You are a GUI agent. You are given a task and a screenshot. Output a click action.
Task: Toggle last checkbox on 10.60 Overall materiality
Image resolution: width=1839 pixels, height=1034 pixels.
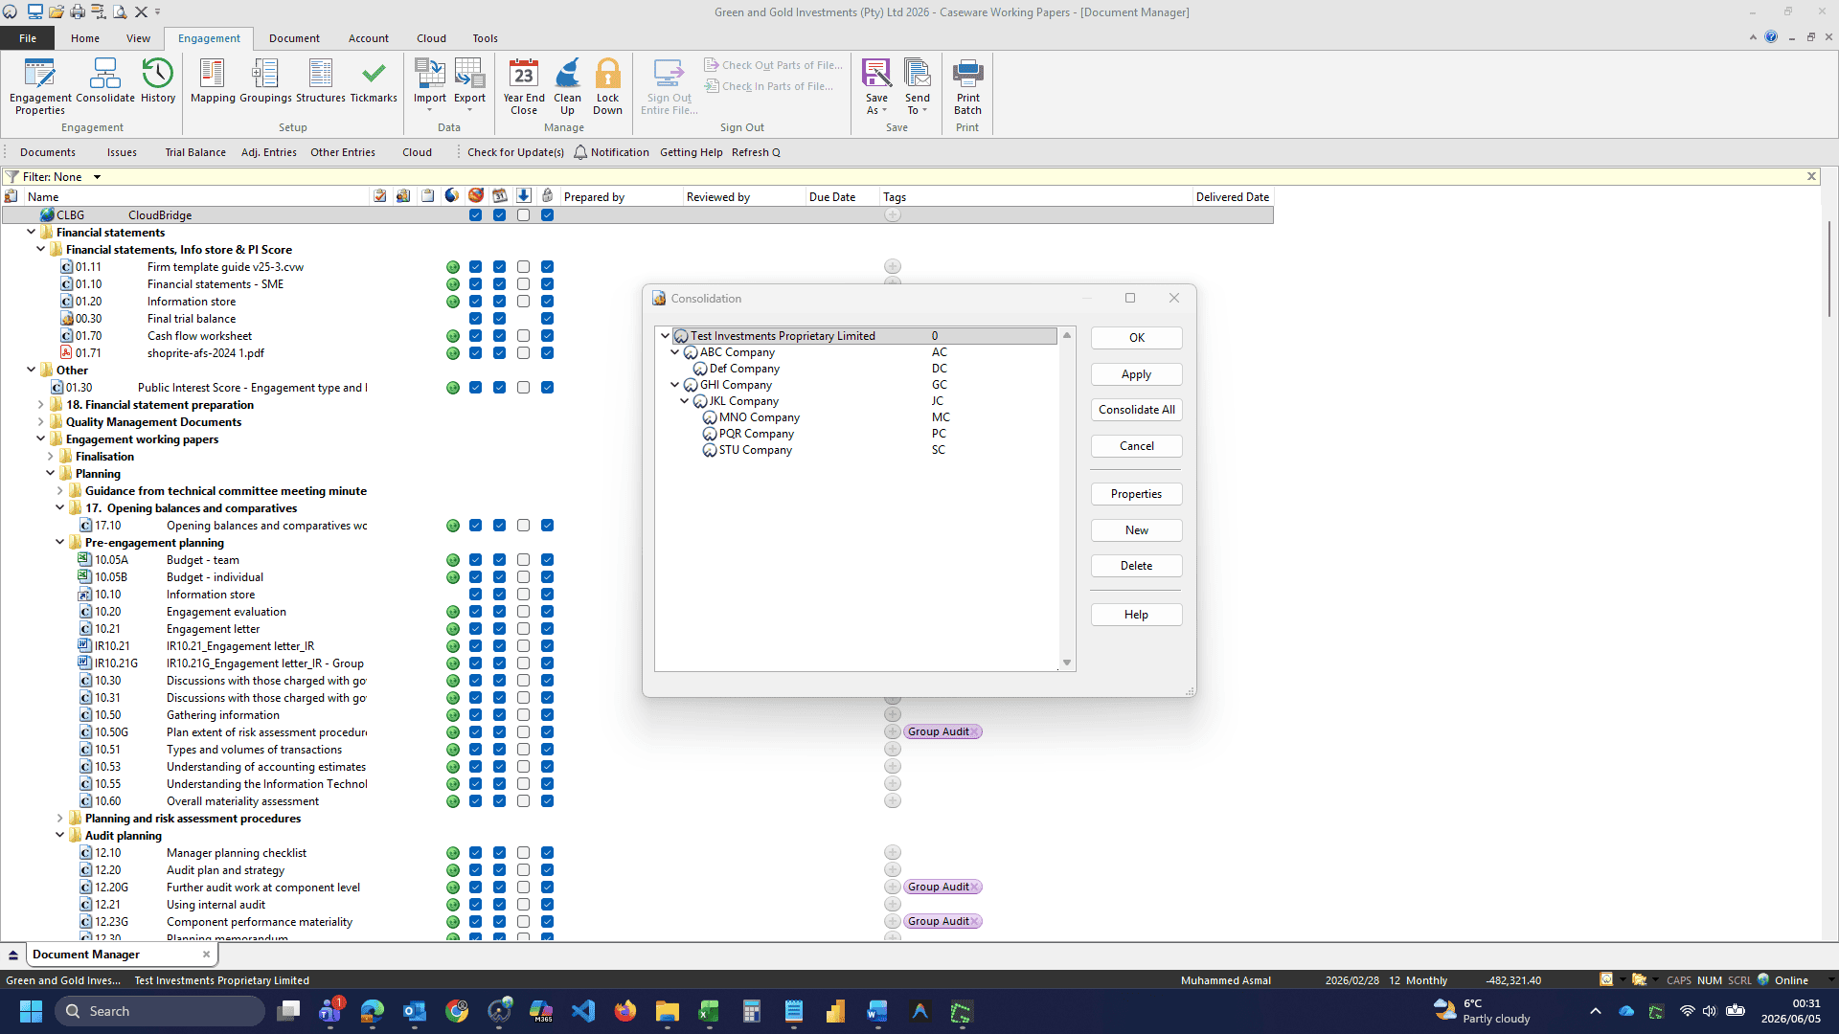coord(547,801)
